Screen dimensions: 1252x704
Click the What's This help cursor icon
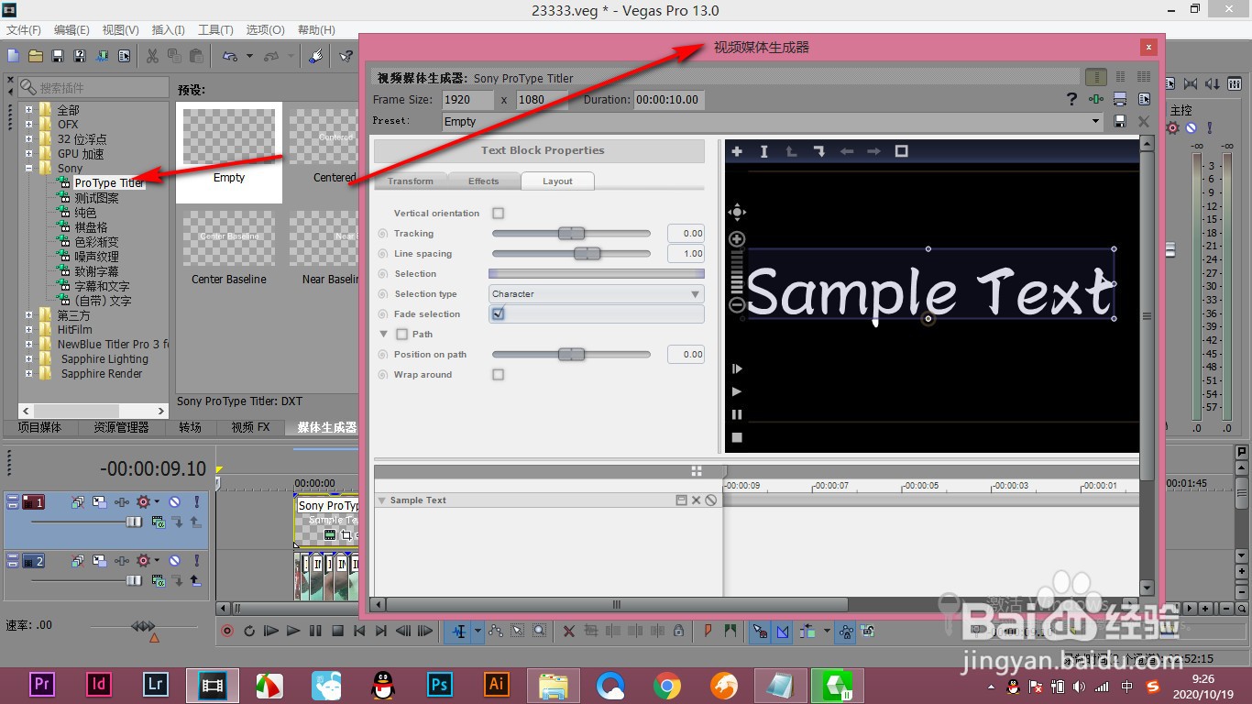(x=346, y=56)
